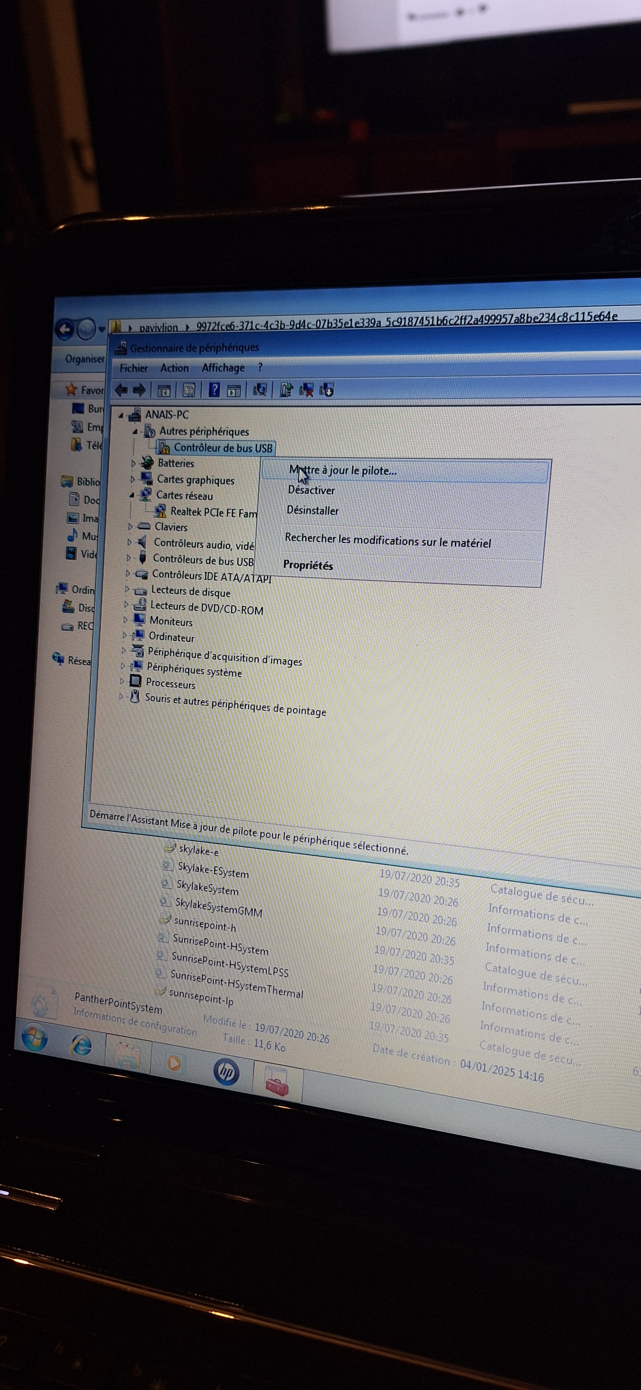Select the sunrisepoint-lp file in Explorer
This screenshot has width=641, height=1390.
201,997
